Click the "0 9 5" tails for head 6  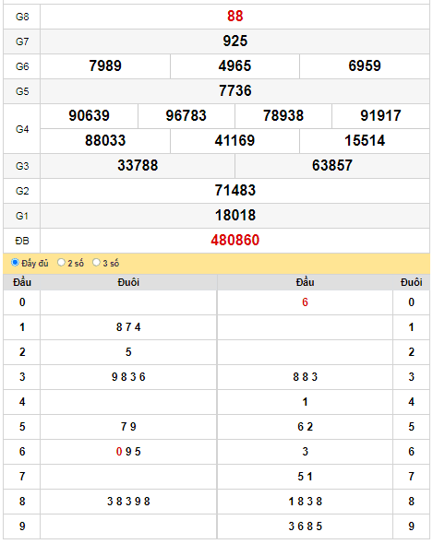point(128,452)
